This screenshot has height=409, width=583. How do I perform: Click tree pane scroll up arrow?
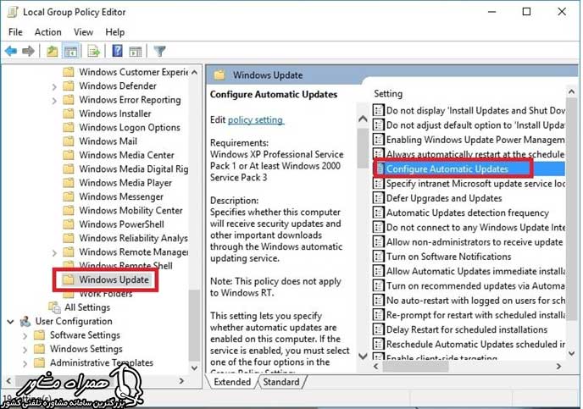click(194, 73)
